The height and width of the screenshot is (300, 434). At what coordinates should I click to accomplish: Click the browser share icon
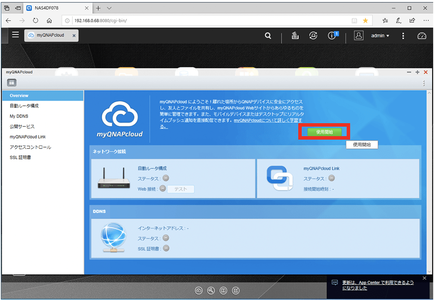point(412,21)
